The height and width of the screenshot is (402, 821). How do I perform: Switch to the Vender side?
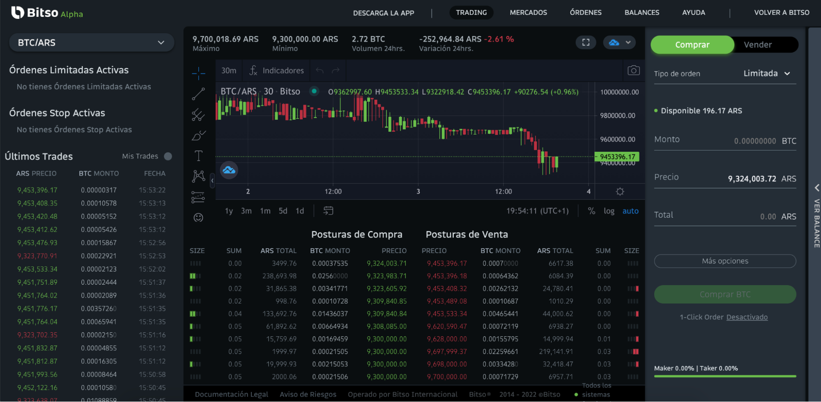pos(758,45)
